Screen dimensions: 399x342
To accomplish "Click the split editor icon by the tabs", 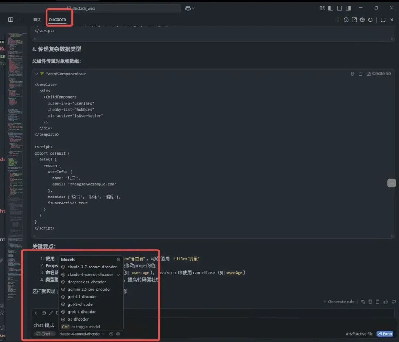I will click(11, 20).
